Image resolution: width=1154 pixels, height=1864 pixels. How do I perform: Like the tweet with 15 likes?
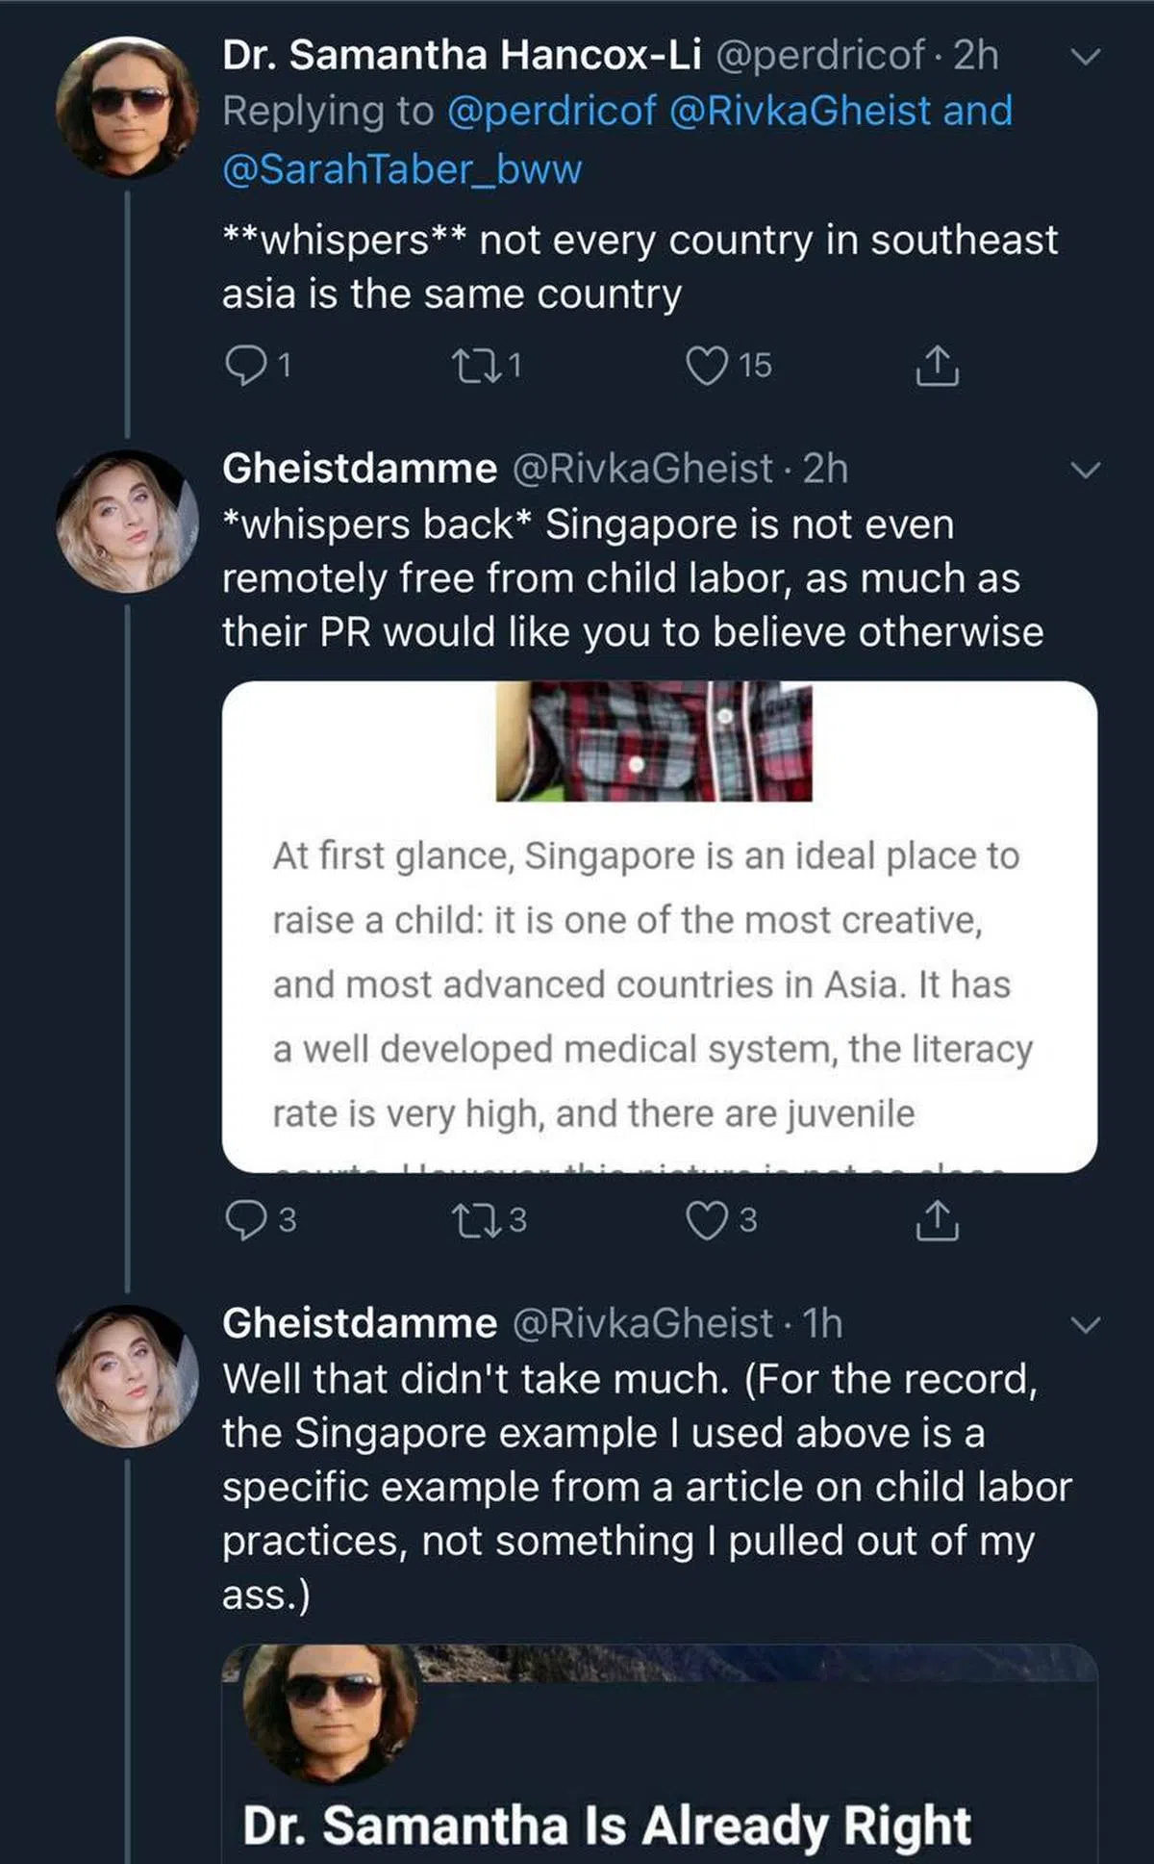pos(707,366)
